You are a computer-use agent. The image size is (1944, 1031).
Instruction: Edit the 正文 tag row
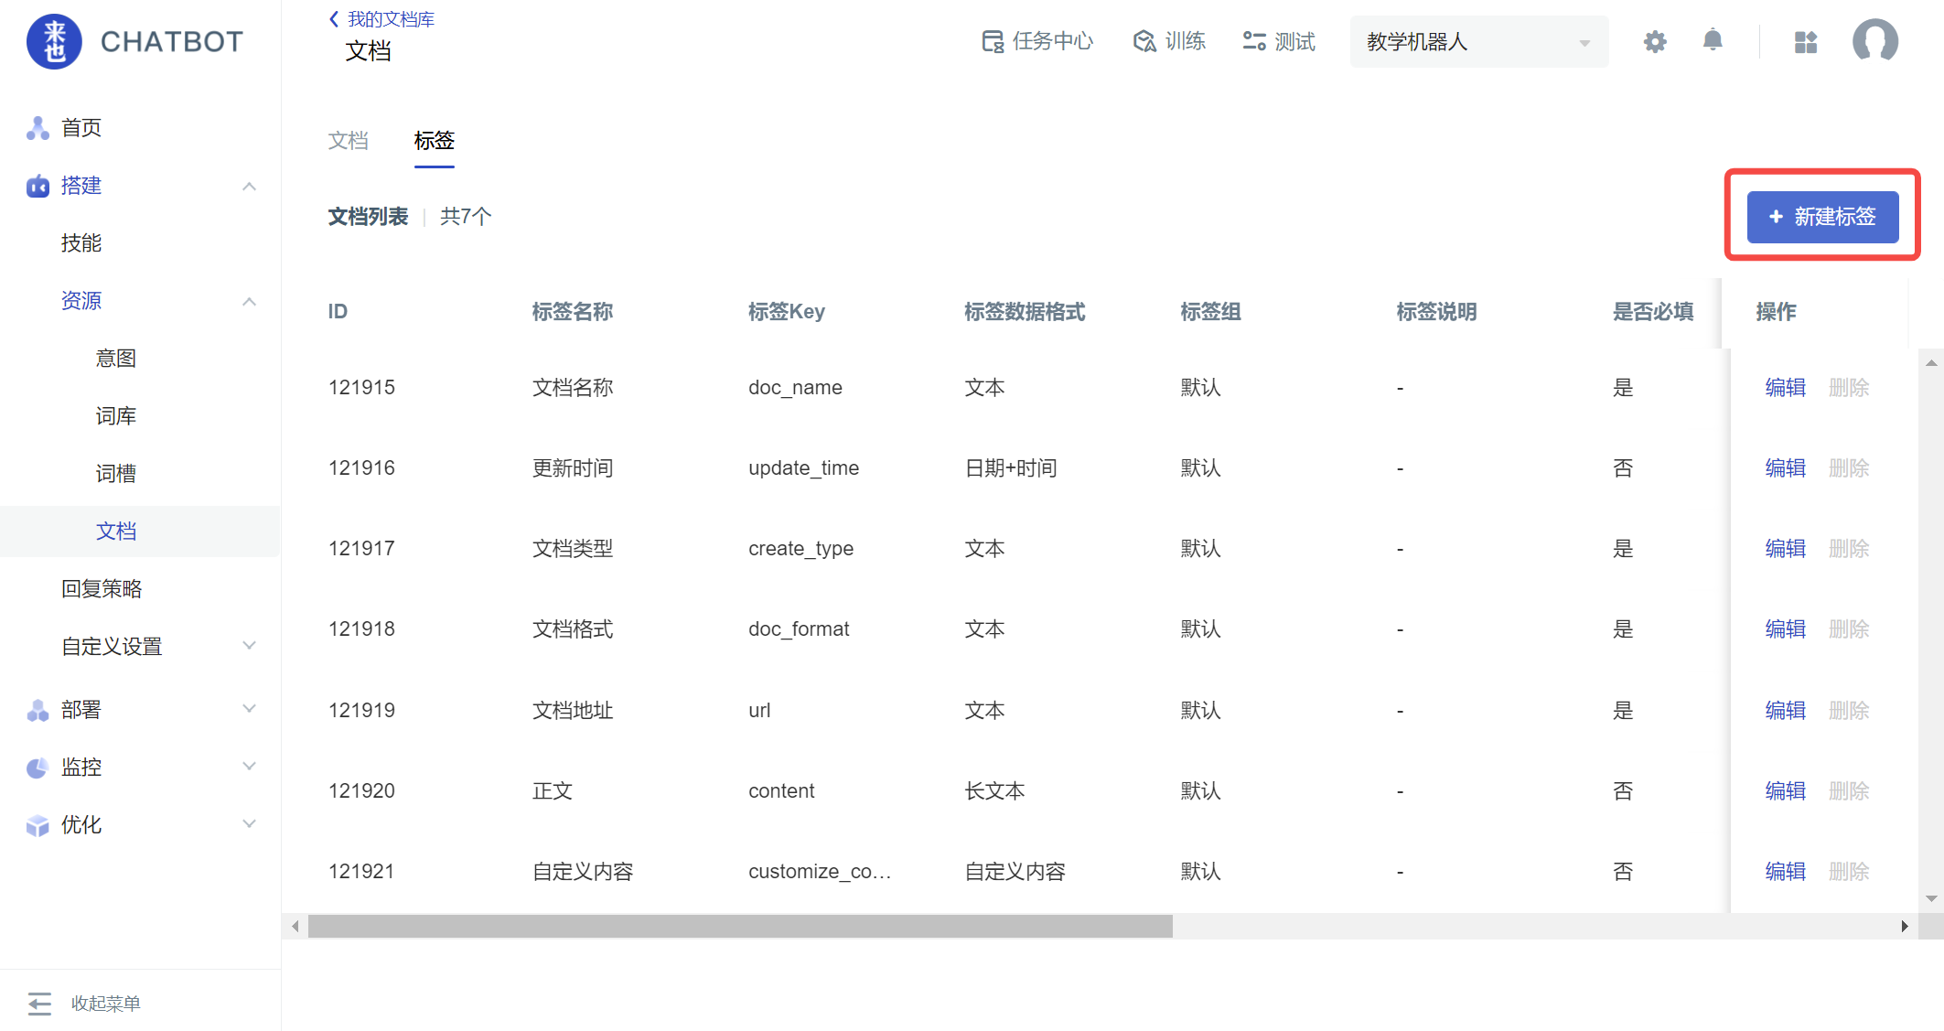1785,791
